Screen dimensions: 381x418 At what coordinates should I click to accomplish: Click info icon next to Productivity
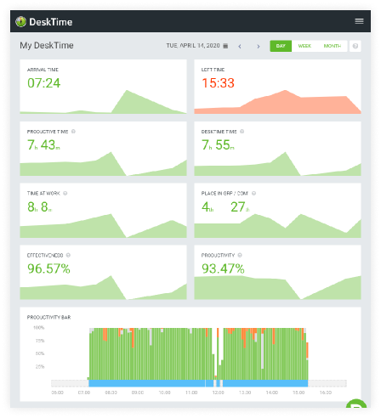240,255
